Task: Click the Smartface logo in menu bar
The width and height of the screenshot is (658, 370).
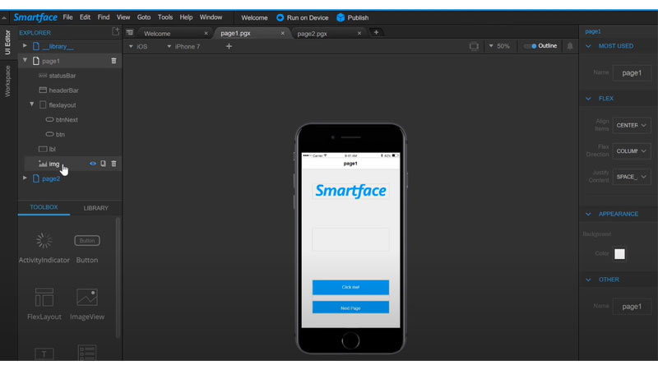Action: [x=35, y=17]
